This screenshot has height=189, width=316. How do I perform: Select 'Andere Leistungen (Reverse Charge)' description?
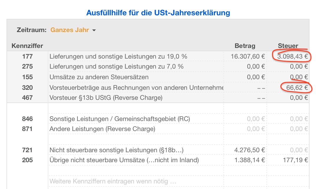pos(102,129)
